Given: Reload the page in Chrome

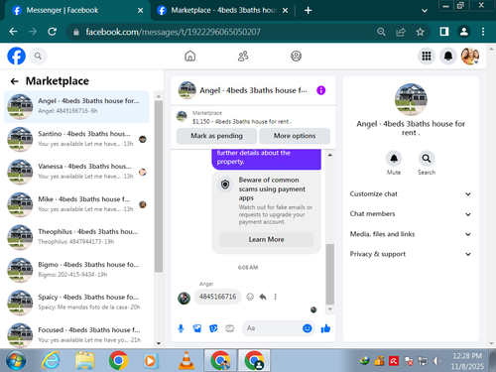Looking at the screenshot, I should 52,32.
